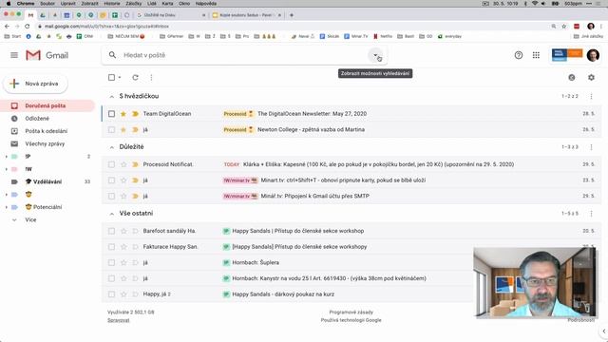This screenshot has height=342, width=608.
Task: Open the Vše ostatní section options
Action: 591,213
